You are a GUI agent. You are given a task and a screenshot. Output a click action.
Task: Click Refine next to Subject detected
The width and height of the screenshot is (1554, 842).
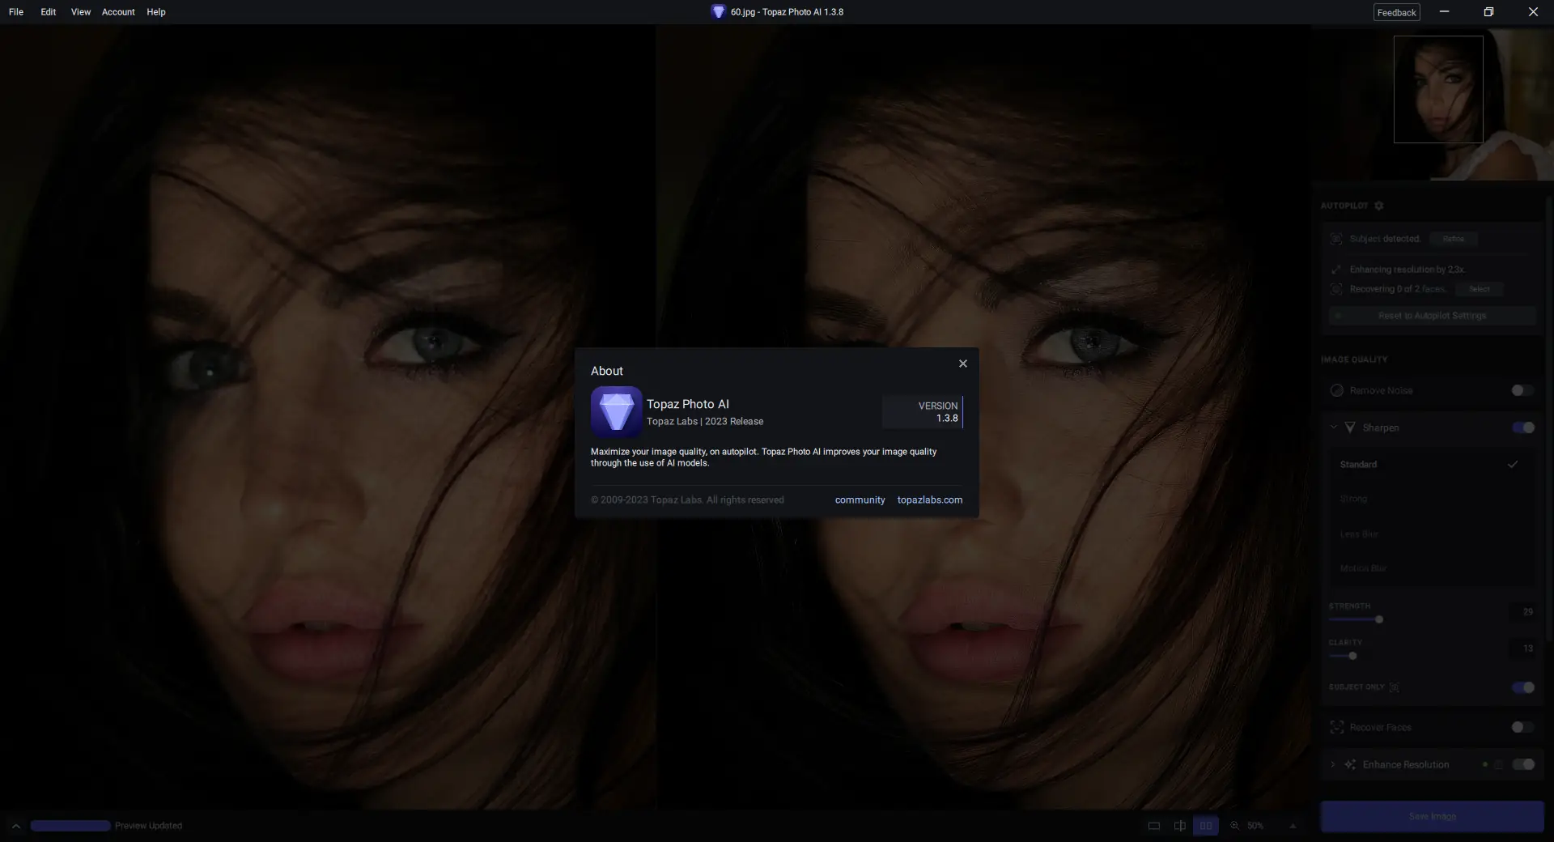(x=1454, y=239)
